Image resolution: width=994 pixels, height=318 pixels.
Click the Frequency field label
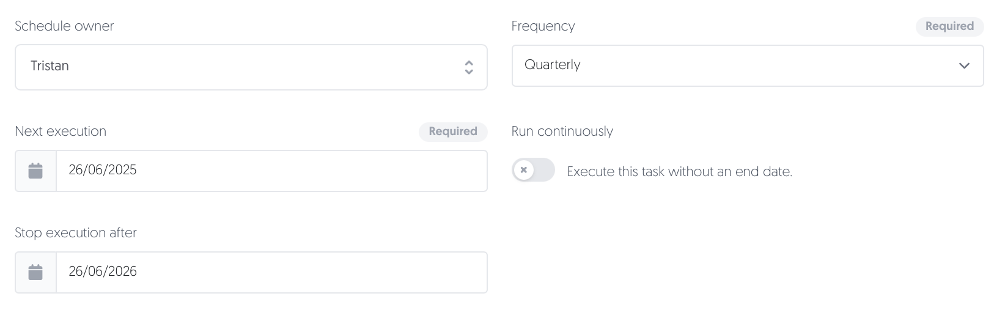tap(543, 26)
